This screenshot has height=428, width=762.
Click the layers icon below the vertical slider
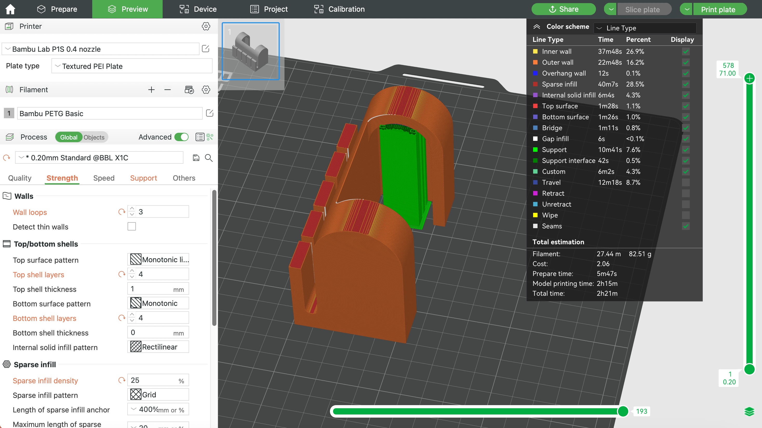click(749, 411)
